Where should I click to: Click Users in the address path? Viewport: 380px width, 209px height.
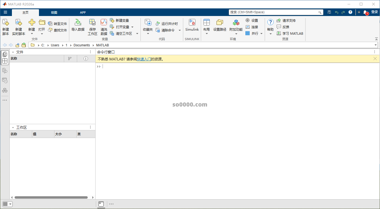point(55,45)
